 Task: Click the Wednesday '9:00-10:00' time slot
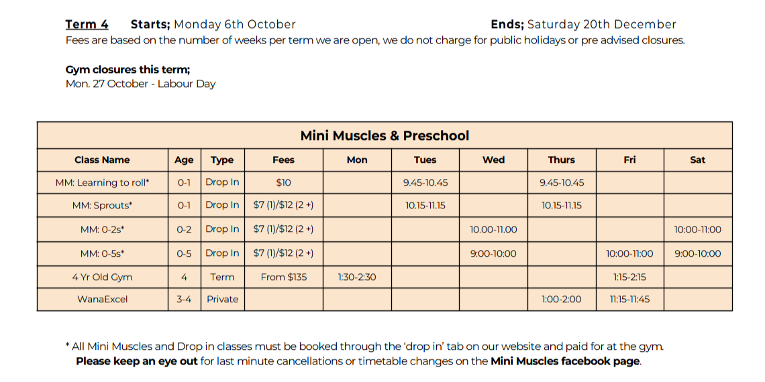pos(493,253)
